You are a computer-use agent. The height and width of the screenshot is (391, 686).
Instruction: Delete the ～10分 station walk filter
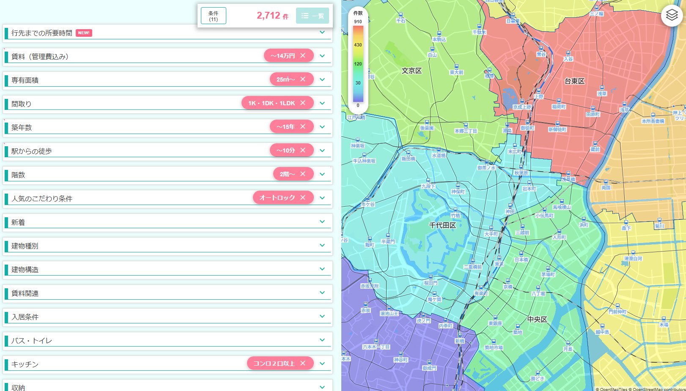pos(303,150)
